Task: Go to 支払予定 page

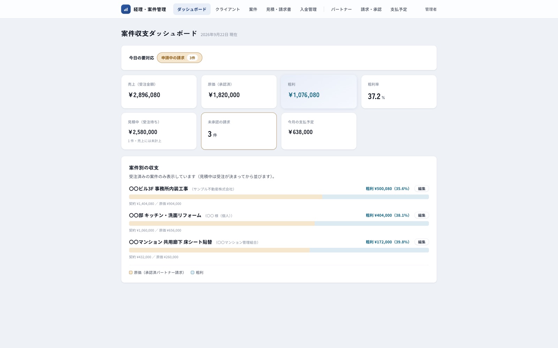Action: [x=399, y=9]
